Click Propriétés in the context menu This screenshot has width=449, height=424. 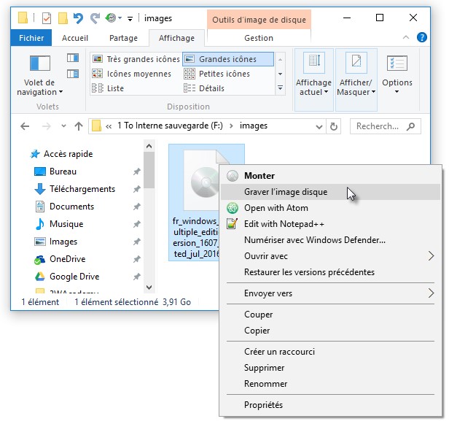pyautogui.click(x=263, y=405)
